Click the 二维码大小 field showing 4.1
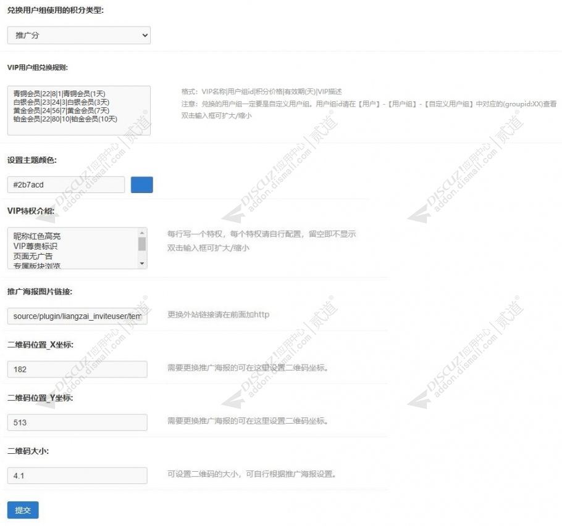Image resolution: width=562 pixels, height=526 pixels. (x=77, y=475)
